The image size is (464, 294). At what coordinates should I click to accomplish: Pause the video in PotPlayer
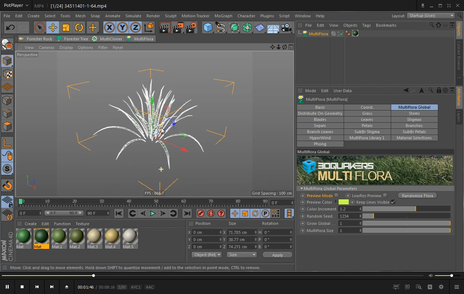tap(7, 287)
